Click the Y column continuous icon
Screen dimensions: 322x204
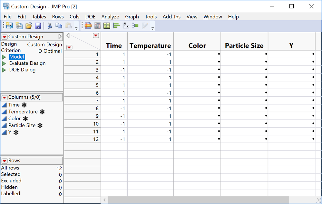point(4,132)
